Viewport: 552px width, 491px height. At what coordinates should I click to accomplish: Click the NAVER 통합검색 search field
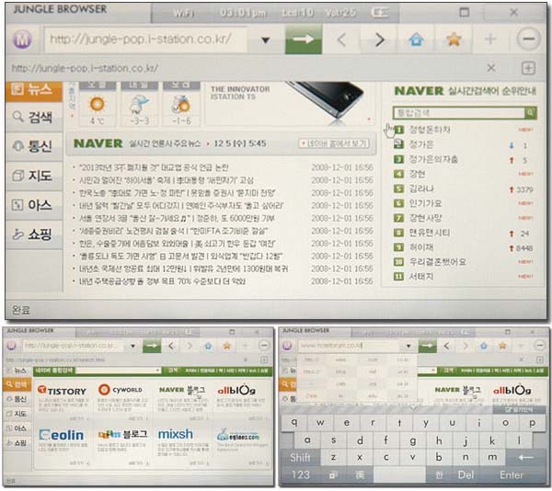(x=459, y=113)
